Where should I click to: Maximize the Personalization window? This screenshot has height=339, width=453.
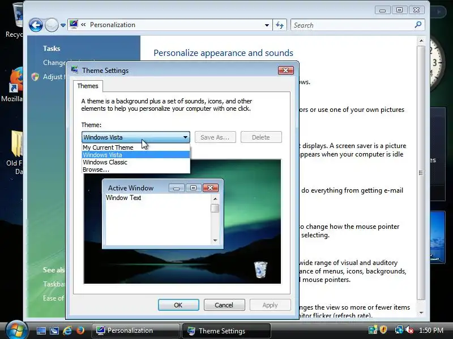pyautogui.click(x=399, y=10)
